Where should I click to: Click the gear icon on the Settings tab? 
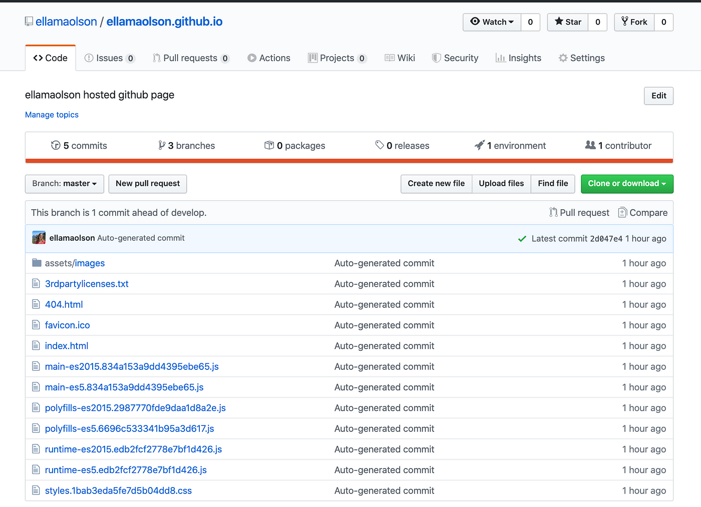563,58
